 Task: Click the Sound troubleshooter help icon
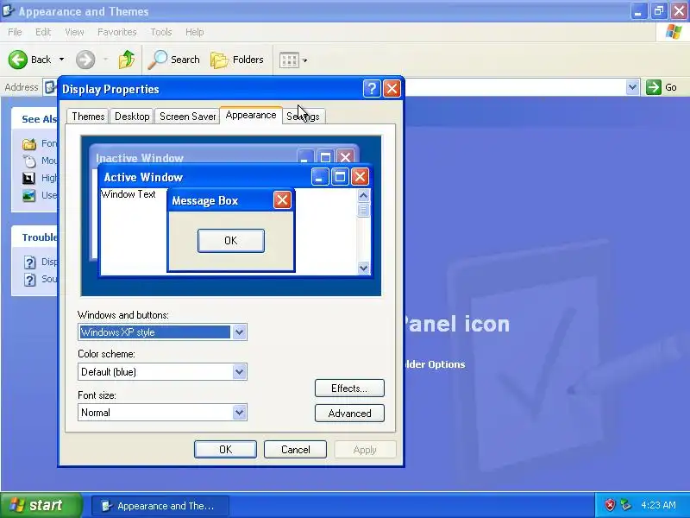(x=29, y=279)
